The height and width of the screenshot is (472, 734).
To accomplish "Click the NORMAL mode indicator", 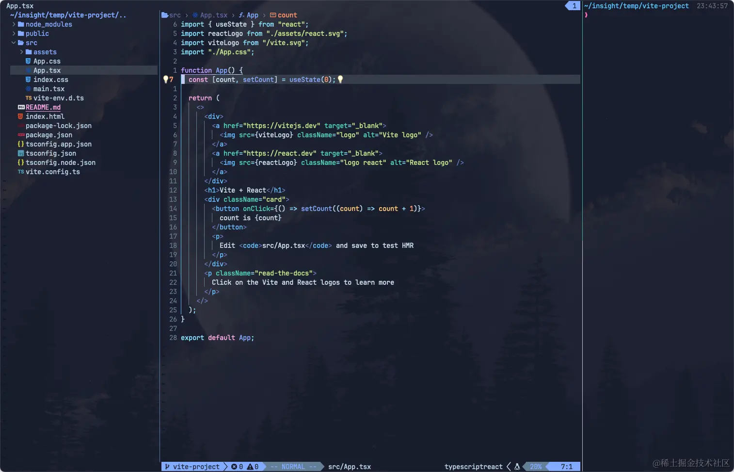I will tap(293, 467).
